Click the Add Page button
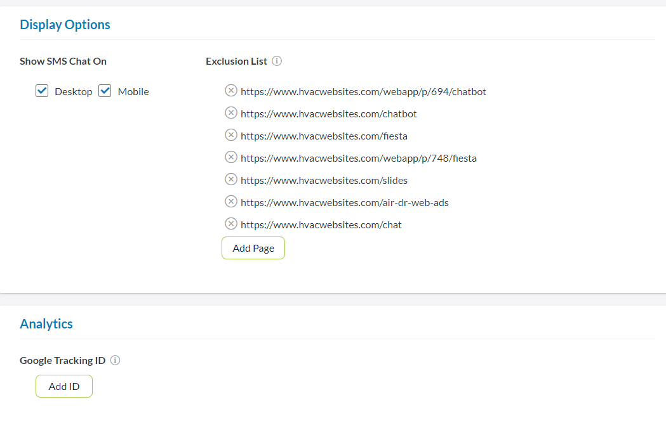The width and height of the screenshot is (666, 428). [x=253, y=248]
